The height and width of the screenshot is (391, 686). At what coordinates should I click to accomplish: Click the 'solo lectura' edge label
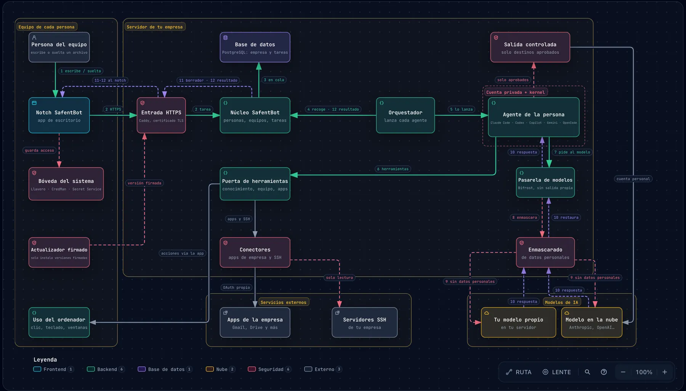(x=340, y=278)
